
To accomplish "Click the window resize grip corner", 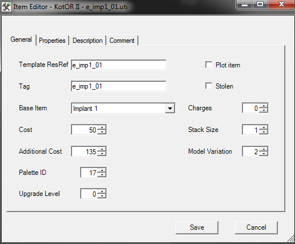I will [x=290, y=239].
